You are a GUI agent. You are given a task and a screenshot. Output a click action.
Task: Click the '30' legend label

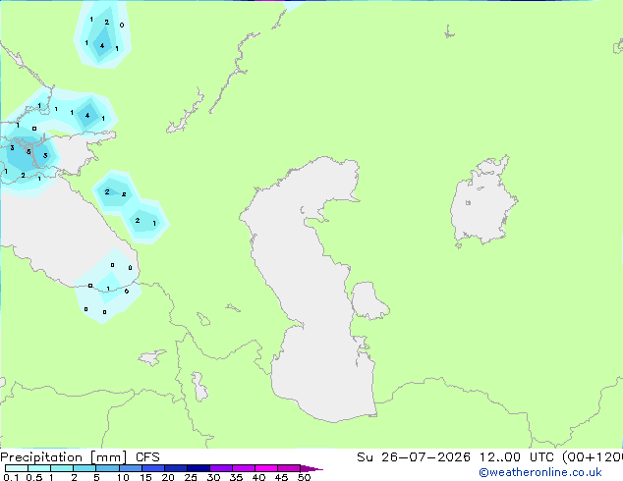click(x=214, y=477)
